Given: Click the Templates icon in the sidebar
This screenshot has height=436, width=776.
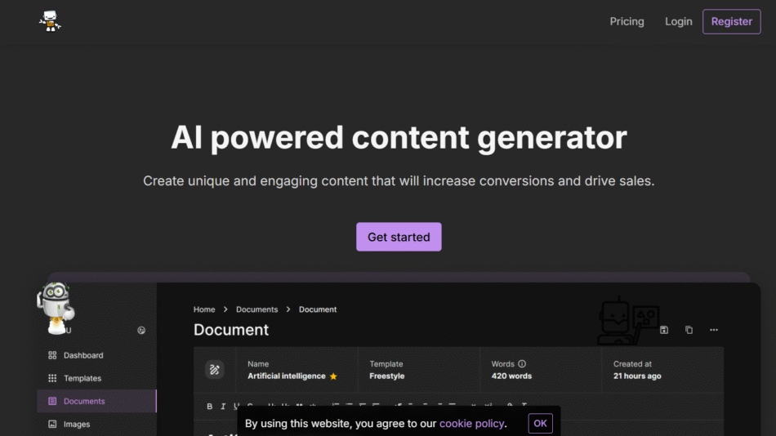Looking at the screenshot, I should [52, 378].
